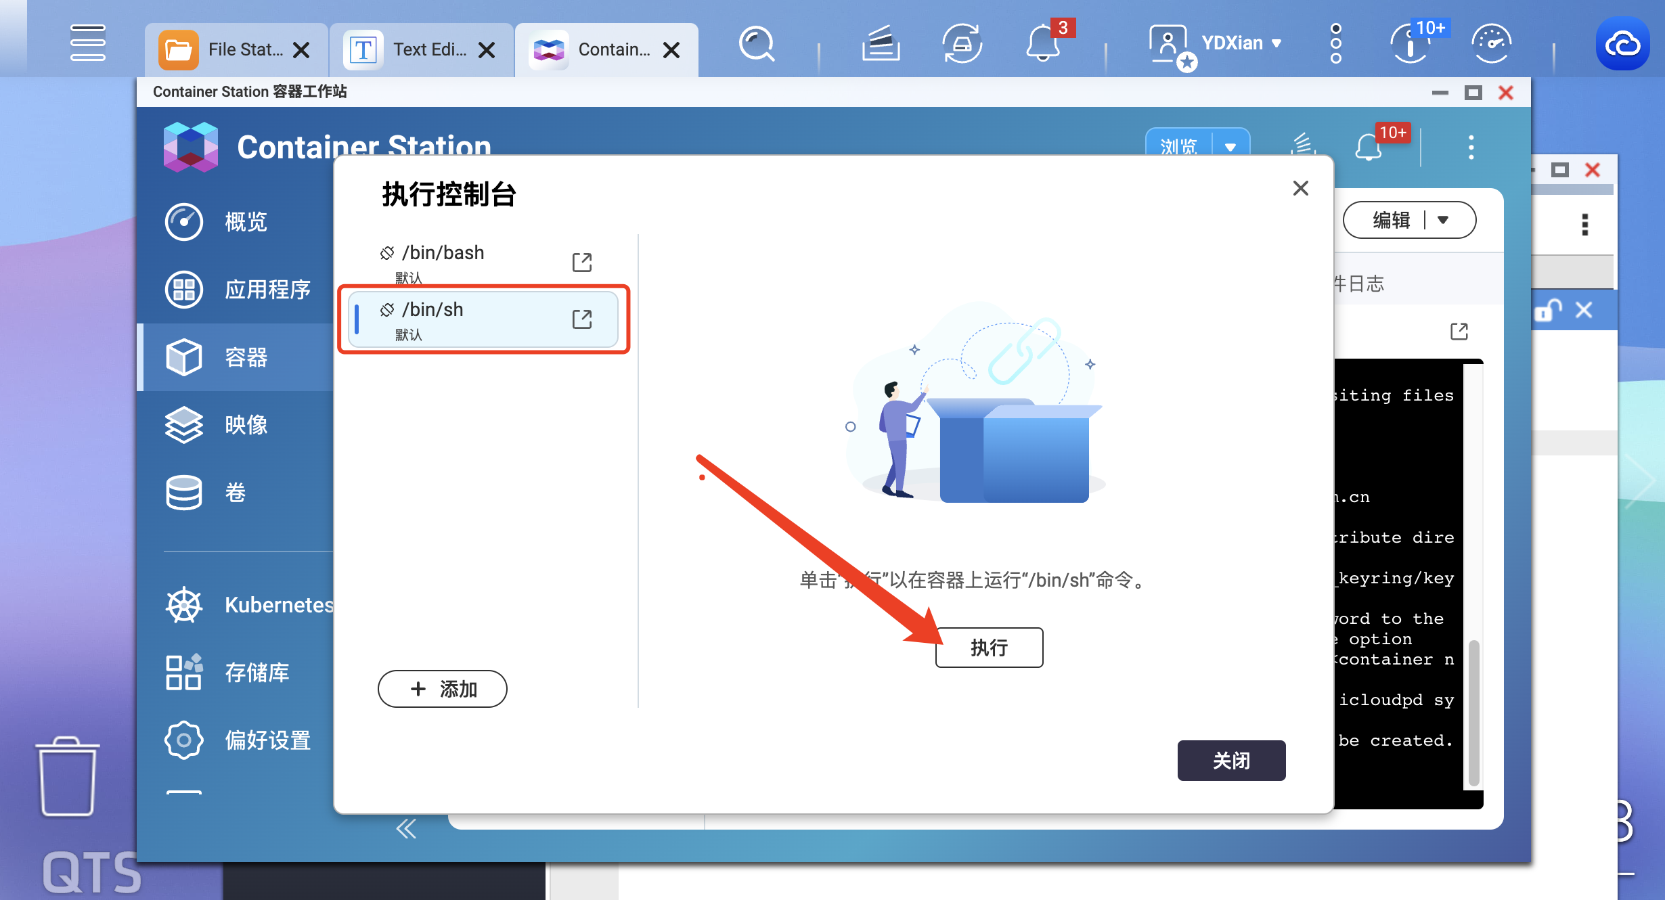Open the myQNAPcloud cloud icon
This screenshot has height=900, width=1665.
coord(1622,45)
